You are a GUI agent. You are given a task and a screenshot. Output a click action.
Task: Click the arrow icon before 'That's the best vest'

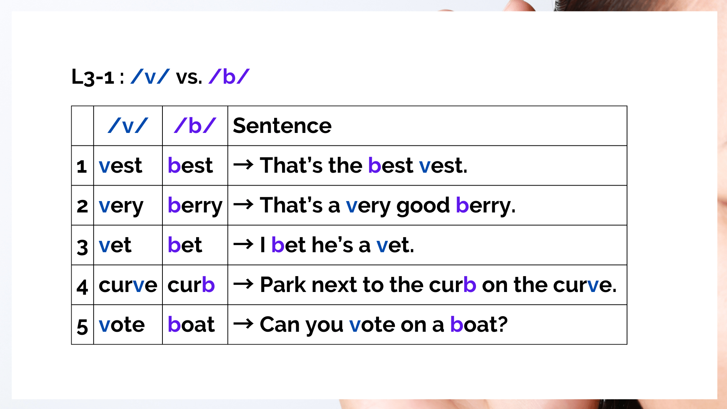[243, 165]
